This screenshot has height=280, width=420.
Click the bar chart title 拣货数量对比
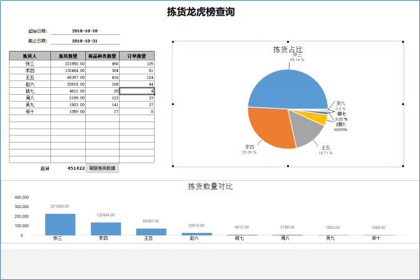pyautogui.click(x=210, y=186)
